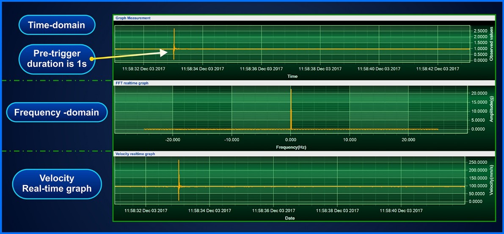Click the 'Pre-trigger duration is 1s' callout

(x=57, y=59)
